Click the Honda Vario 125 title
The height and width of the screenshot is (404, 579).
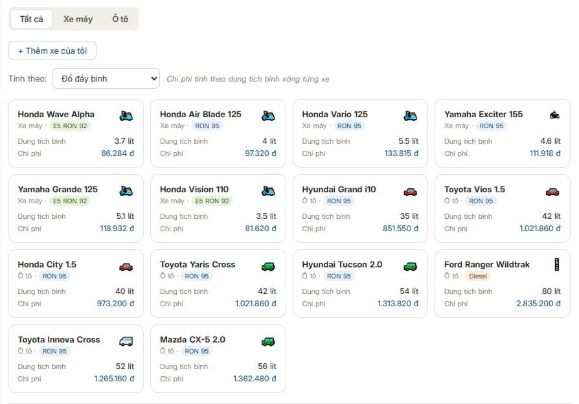coord(335,114)
